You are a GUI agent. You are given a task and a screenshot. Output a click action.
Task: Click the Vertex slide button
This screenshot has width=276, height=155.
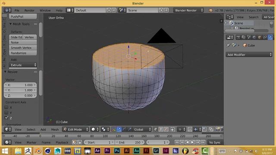[x=30, y=37]
